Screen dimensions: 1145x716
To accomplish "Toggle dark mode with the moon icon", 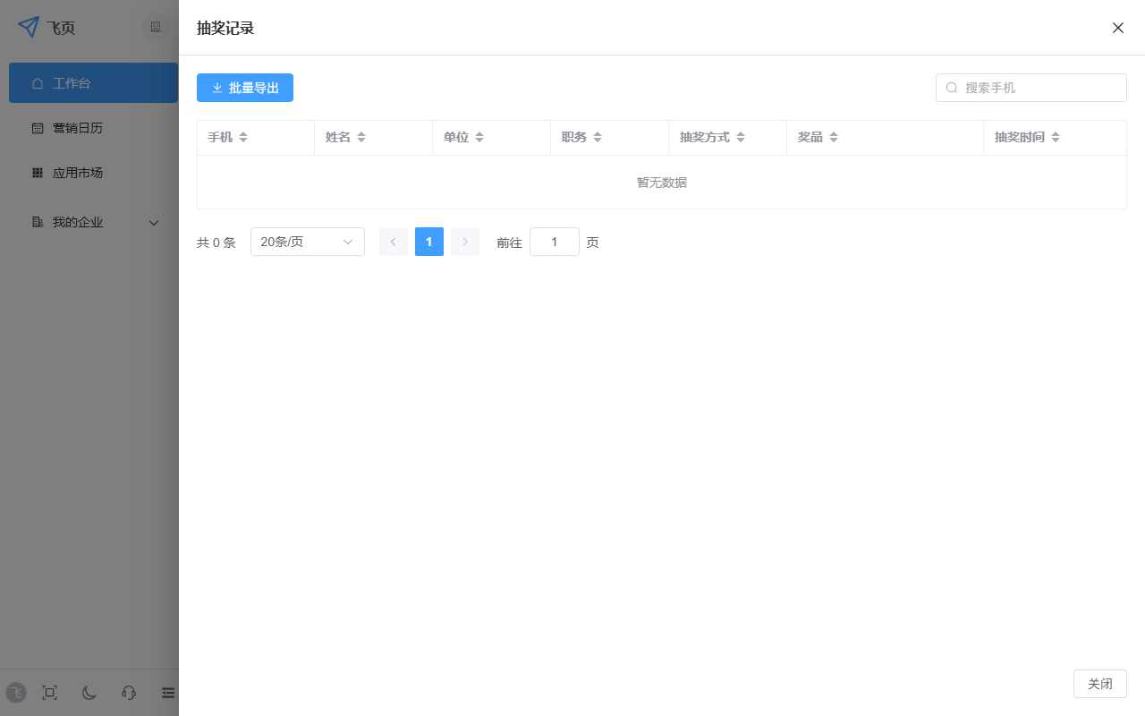I will [x=89, y=693].
